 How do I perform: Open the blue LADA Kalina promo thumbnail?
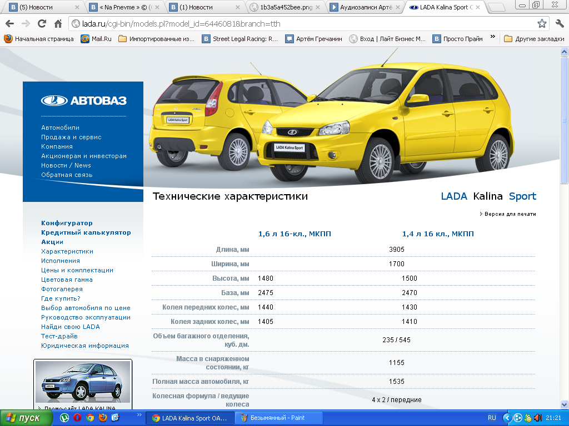tap(83, 382)
